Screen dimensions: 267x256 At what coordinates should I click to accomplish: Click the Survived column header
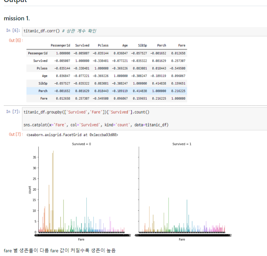tap(82, 45)
